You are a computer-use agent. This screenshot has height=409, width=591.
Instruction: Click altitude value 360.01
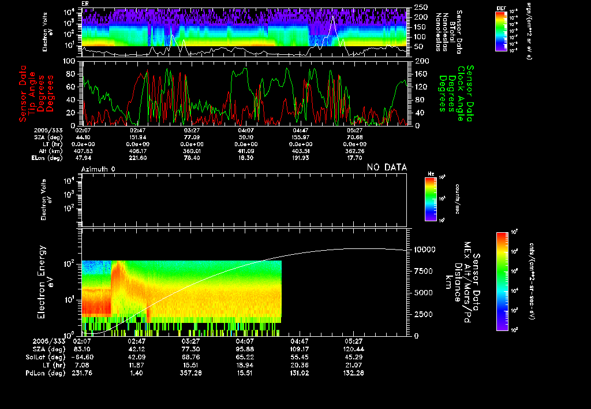click(192, 151)
